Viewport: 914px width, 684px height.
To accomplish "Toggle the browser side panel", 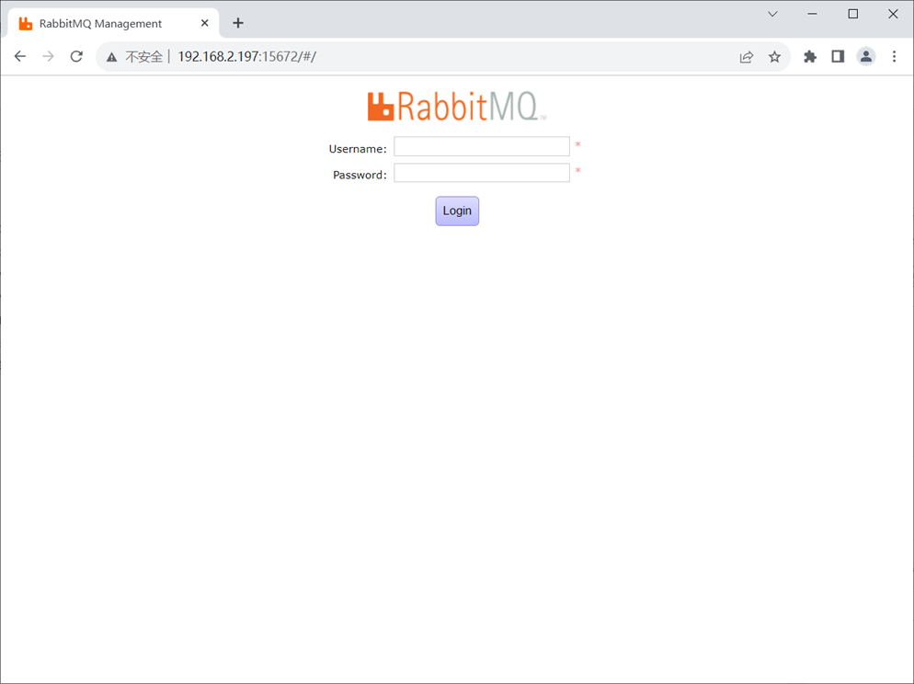I will (839, 56).
